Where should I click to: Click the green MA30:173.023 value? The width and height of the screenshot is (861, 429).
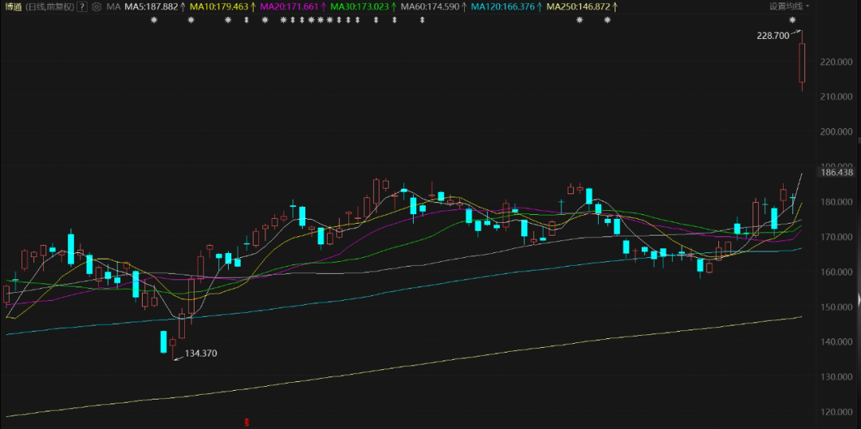pos(359,6)
